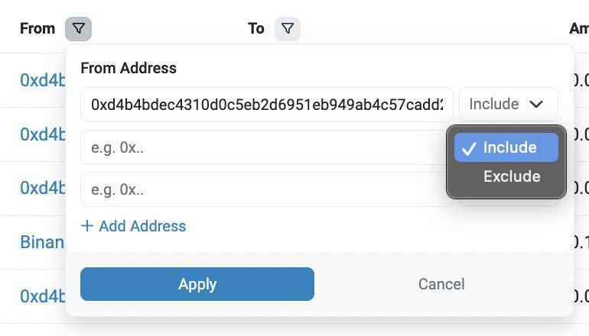Open the To column filter icon
The width and height of the screenshot is (589, 336).
pos(288,29)
